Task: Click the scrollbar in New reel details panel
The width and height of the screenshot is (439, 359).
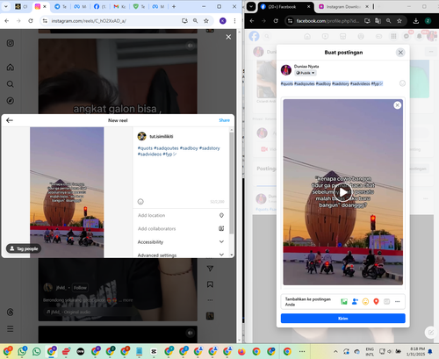Action: point(232,183)
